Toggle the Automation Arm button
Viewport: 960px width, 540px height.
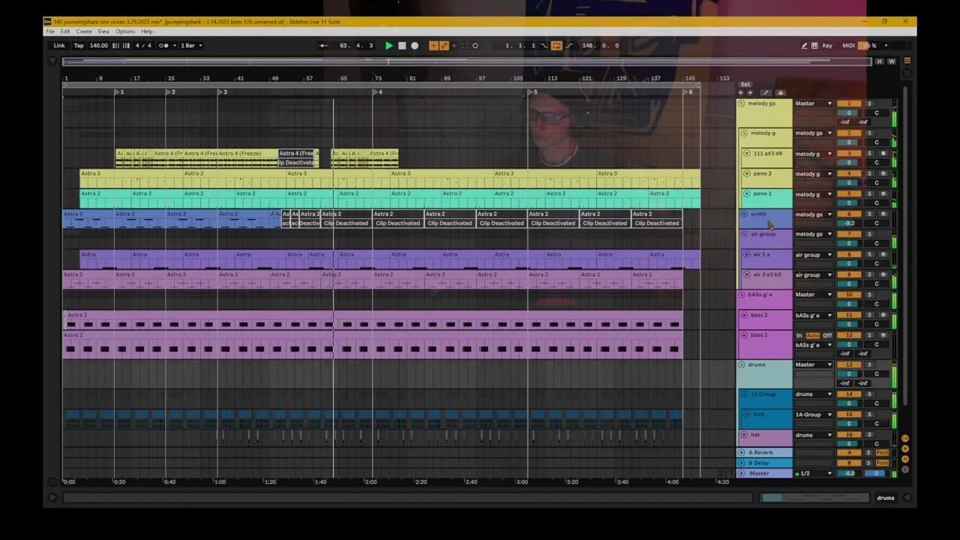444,46
